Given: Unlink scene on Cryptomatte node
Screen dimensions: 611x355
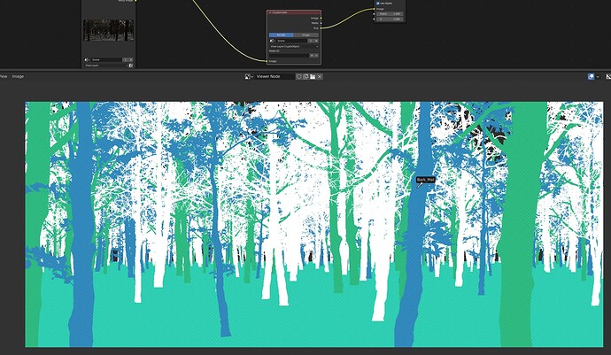Looking at the screenshot, I should tap(316, 41).
